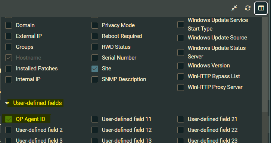Image resolution: width=271 pixels, height=143 pixels.
Task: Click the refresh icon
Action: click(247, 8)
